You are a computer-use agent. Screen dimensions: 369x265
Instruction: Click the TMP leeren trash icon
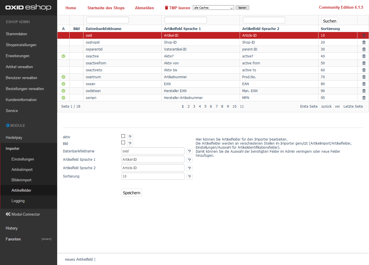[x=166, y=8]
